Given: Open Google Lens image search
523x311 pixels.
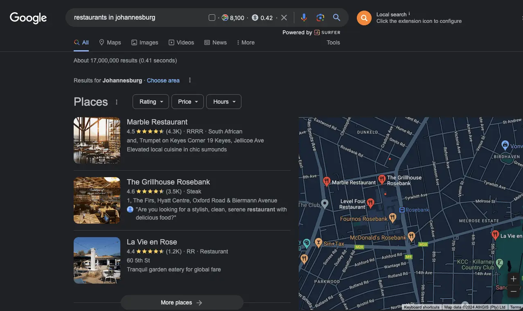Looking at the screenshot, I should pos(320,18).
